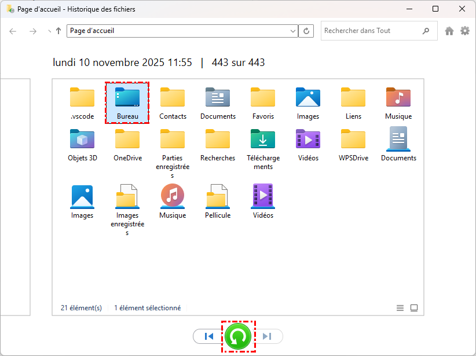The height and width of the screenshot is (356, 476).
Task: Expand the address bar history dropdown
Action: 292,31
